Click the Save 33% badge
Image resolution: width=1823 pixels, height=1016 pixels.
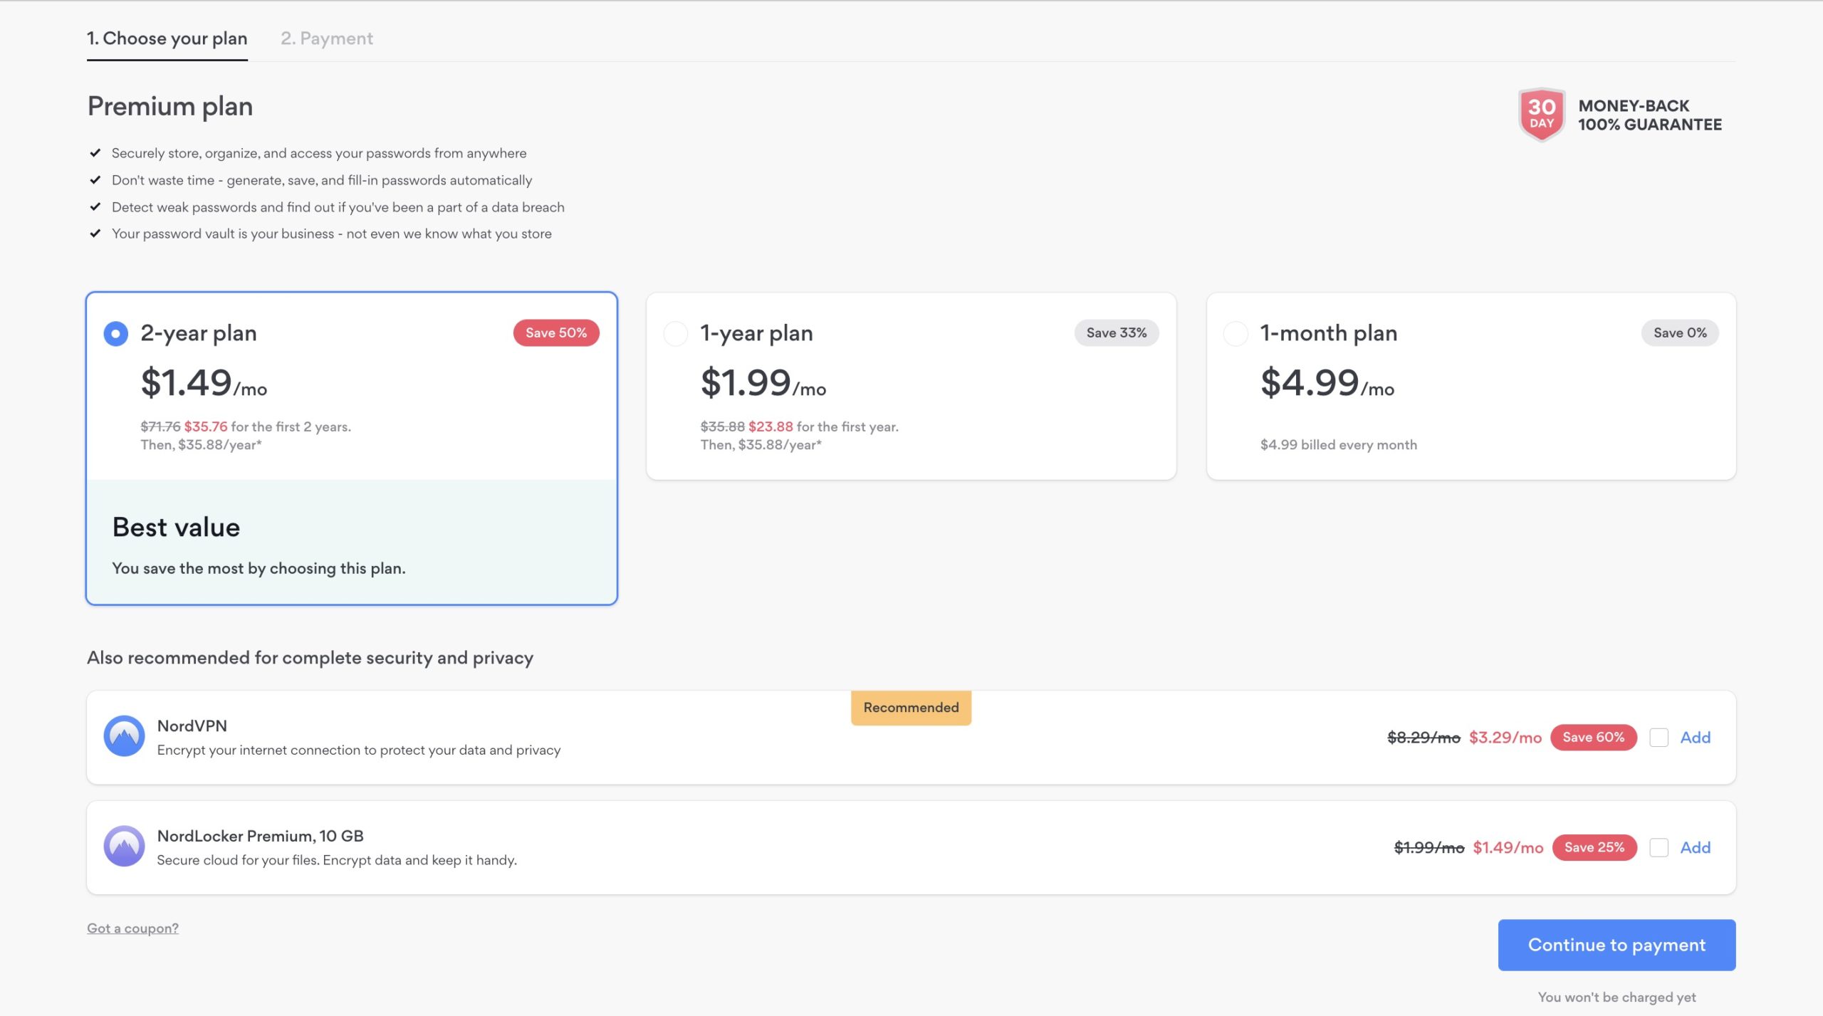coord(1116,332)
